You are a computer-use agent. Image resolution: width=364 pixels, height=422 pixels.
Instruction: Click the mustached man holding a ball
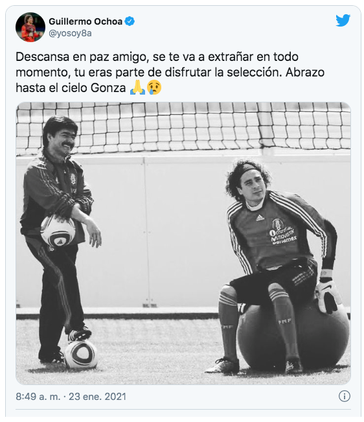pyautogui.click(x=60, y=240)
